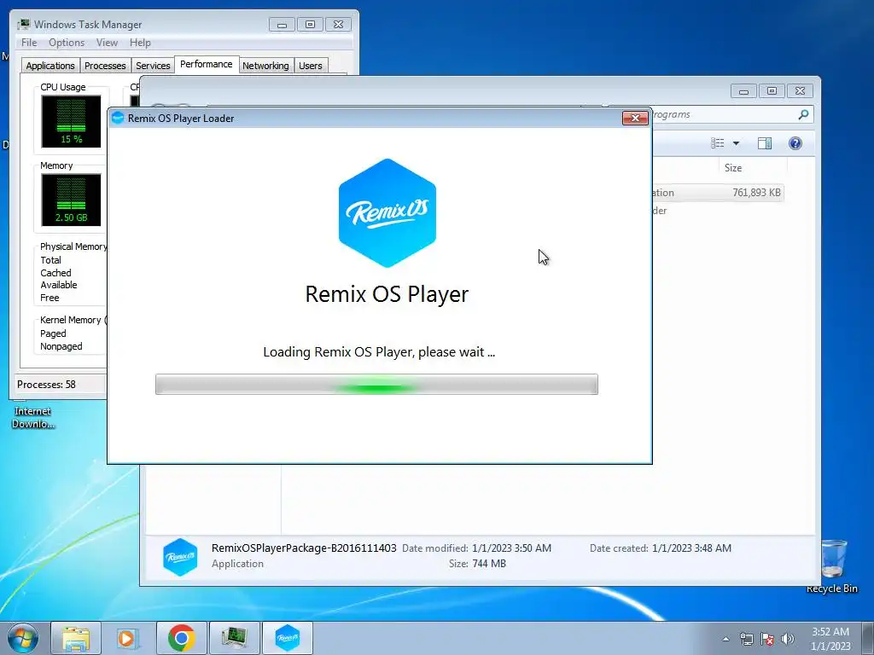Click the Explorer search magnifier icon
The height and width of the screenshot is (655, 874).
point(802,114)
